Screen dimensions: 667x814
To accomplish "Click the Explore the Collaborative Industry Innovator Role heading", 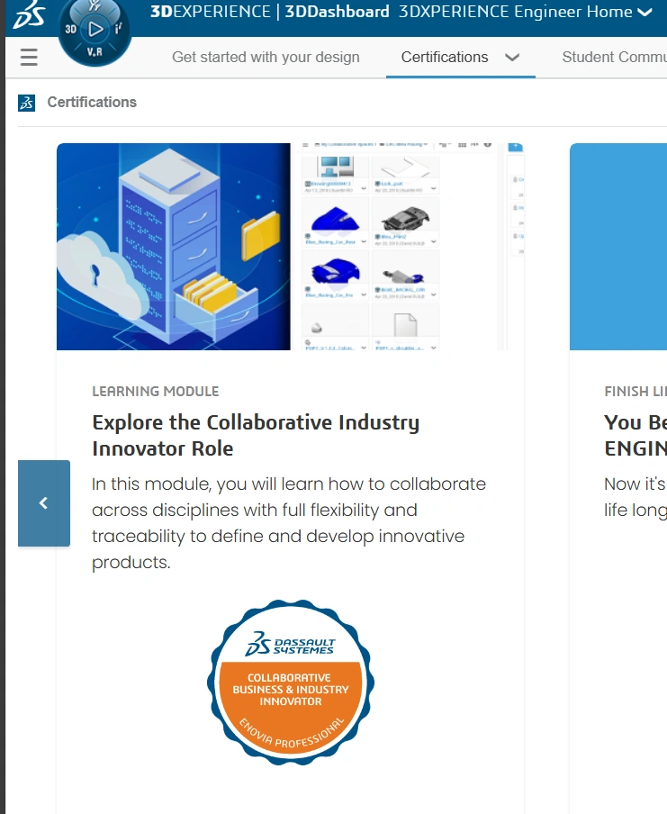I will click(x=256, y=435).
